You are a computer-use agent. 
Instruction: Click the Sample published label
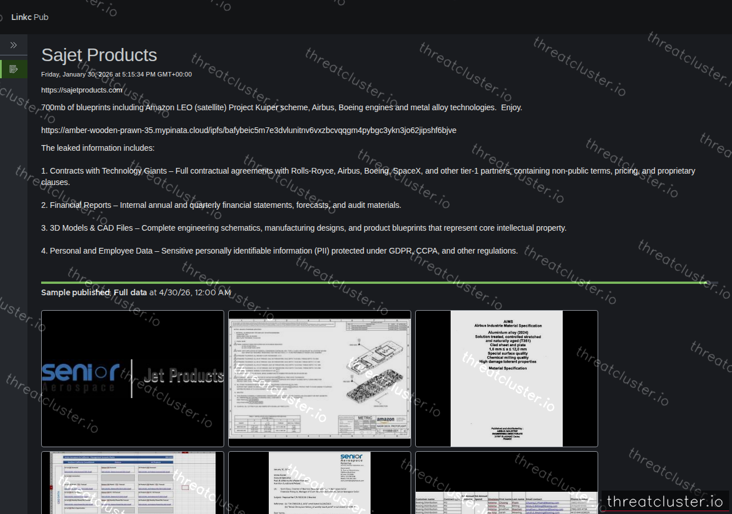click(75, 292)
